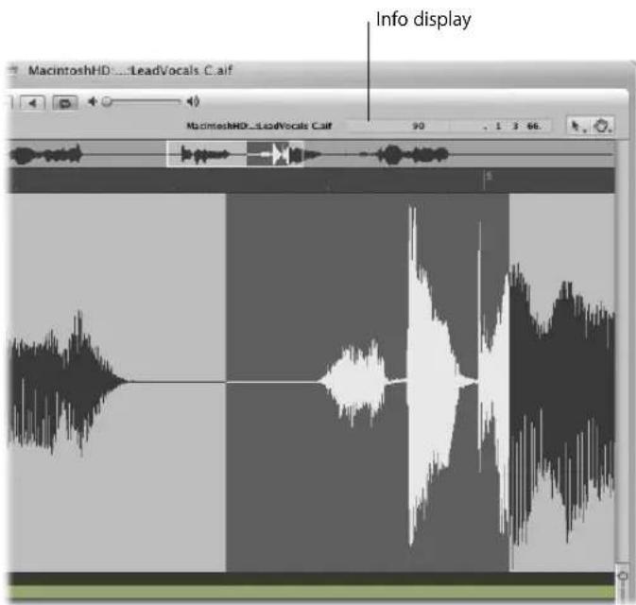This screenshot has height=605, width=636.
Task: Click the LeadVocals C.aif name in info bar
Action: (259, 126)
